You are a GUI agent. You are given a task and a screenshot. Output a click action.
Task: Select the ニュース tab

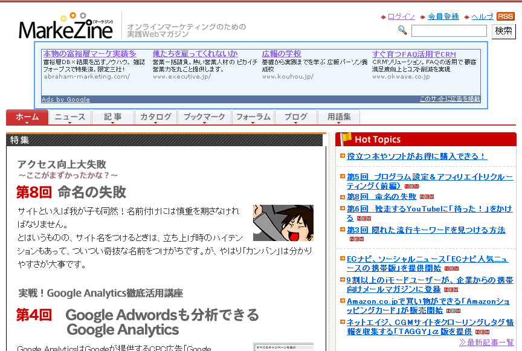[x=69, y=117]
